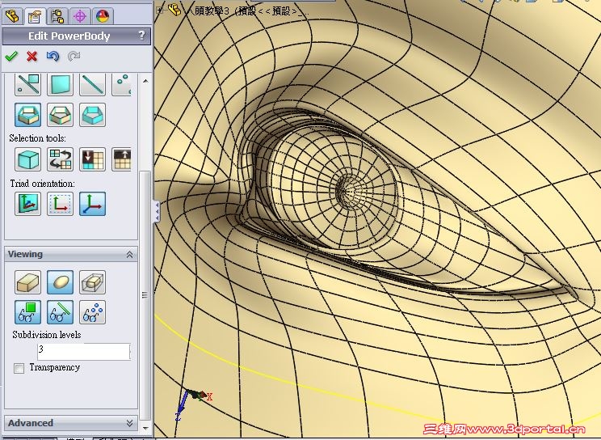601x440 pixels.
Task: Toggle edge visibility glasses icon
Action: 60,312
